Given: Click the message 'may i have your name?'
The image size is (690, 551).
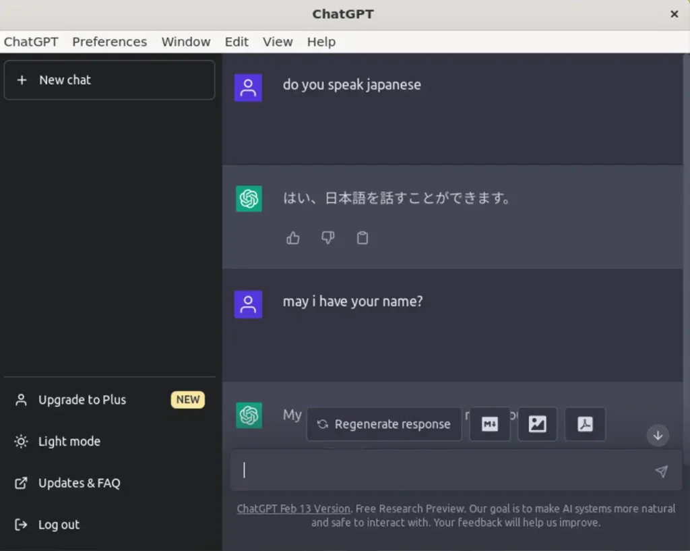Looking at the screenshot, I should (x=352, y=301).
